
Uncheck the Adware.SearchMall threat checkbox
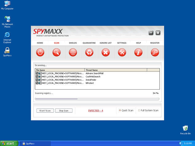(x=37, y=73)
